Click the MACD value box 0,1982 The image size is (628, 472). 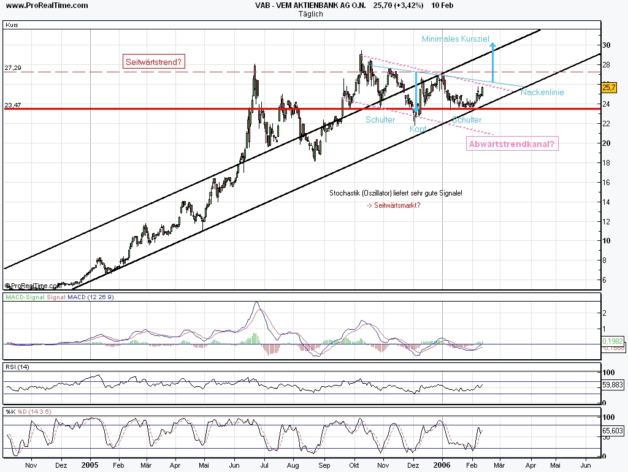tap(613, 341)
